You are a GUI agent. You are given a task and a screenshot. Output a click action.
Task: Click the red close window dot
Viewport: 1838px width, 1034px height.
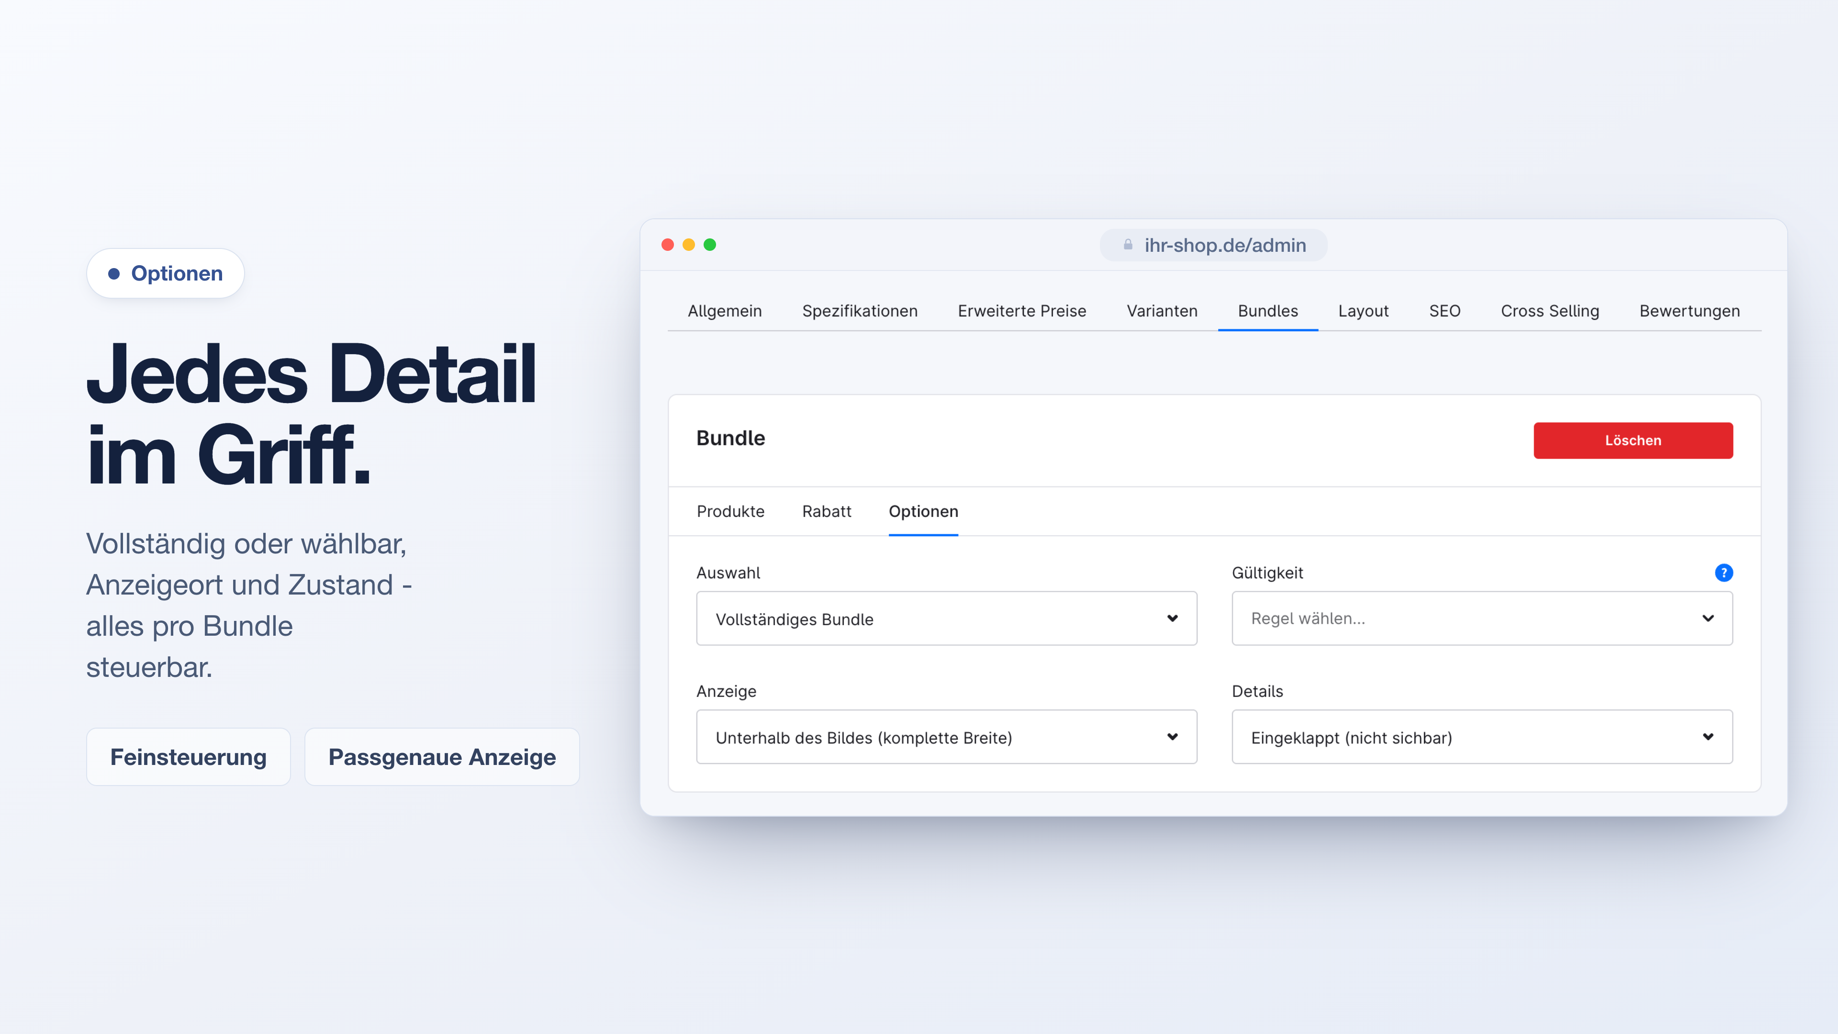(668, 245)
